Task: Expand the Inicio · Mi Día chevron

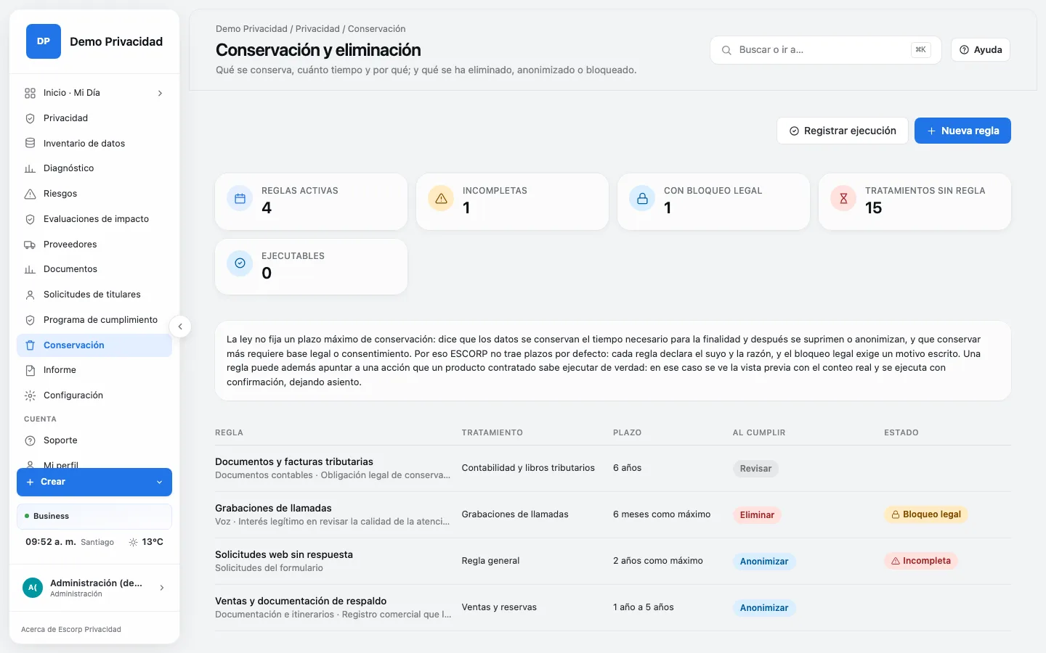Action: 160,93
